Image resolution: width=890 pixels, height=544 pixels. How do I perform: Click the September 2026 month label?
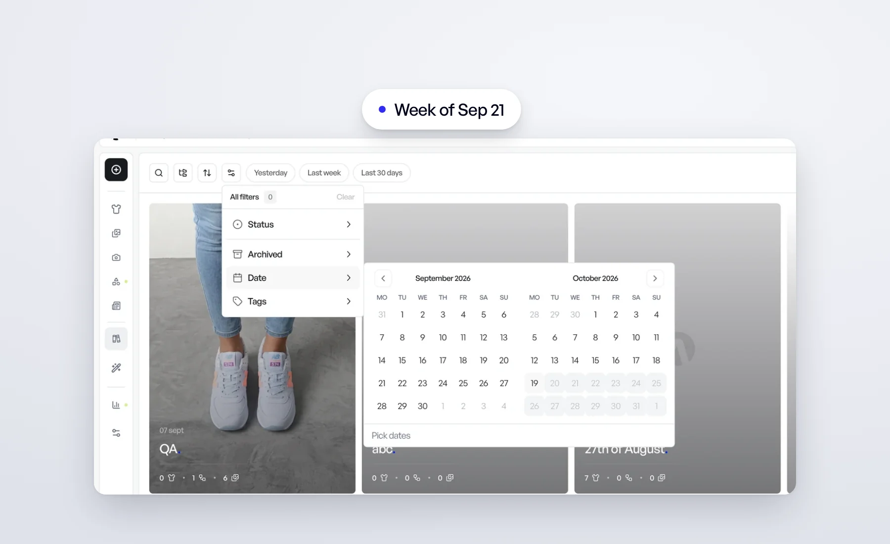[443, 278]
